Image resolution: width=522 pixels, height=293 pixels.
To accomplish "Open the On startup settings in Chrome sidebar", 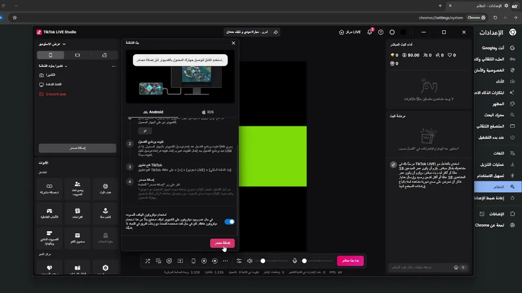I will (496, 137).
